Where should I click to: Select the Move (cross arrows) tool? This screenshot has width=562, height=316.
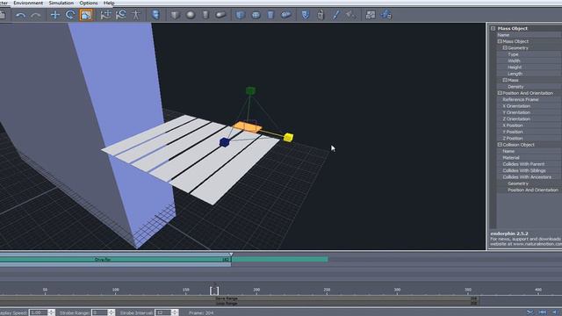[54, 15]
